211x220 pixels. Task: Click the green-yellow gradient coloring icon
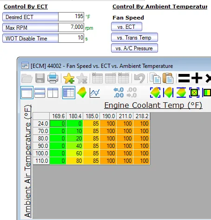[x=207, y=93]
